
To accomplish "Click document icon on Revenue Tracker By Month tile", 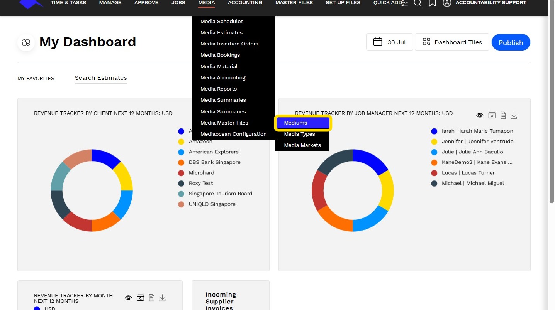I will pos(152,298).
